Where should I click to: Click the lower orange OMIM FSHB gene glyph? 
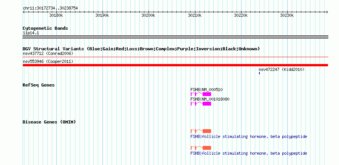(201, 148)
